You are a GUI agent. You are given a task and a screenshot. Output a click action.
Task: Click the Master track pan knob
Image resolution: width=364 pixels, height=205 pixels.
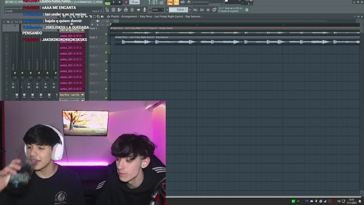tap(15, 79)
